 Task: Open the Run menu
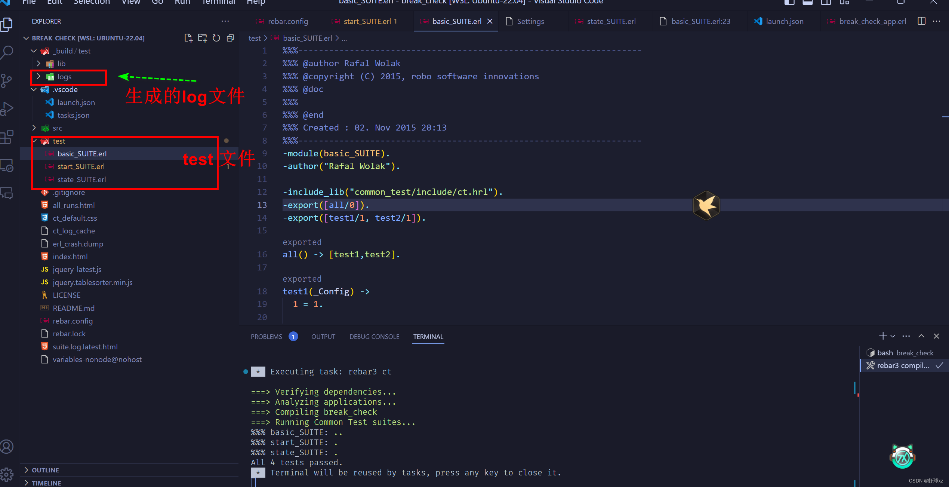click(x=182, y=2)
